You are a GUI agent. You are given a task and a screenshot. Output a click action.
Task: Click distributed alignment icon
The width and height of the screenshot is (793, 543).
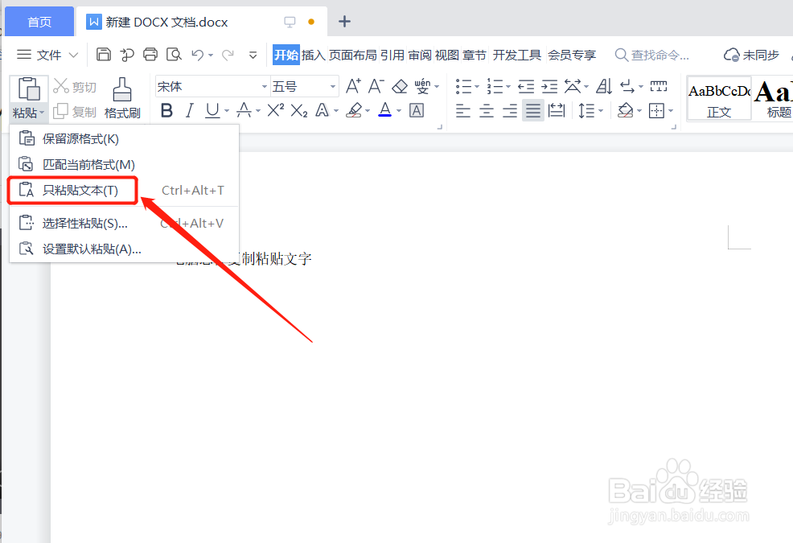557,110
